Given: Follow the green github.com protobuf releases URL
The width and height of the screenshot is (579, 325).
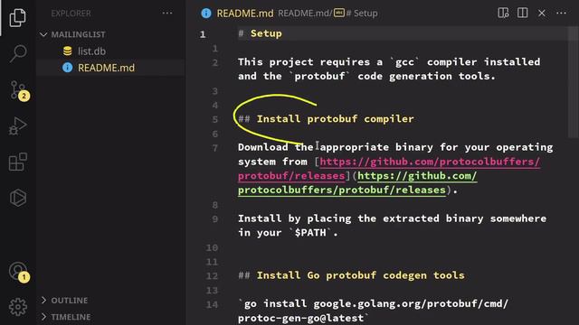Looking at the screenshot, I should 357,182.
